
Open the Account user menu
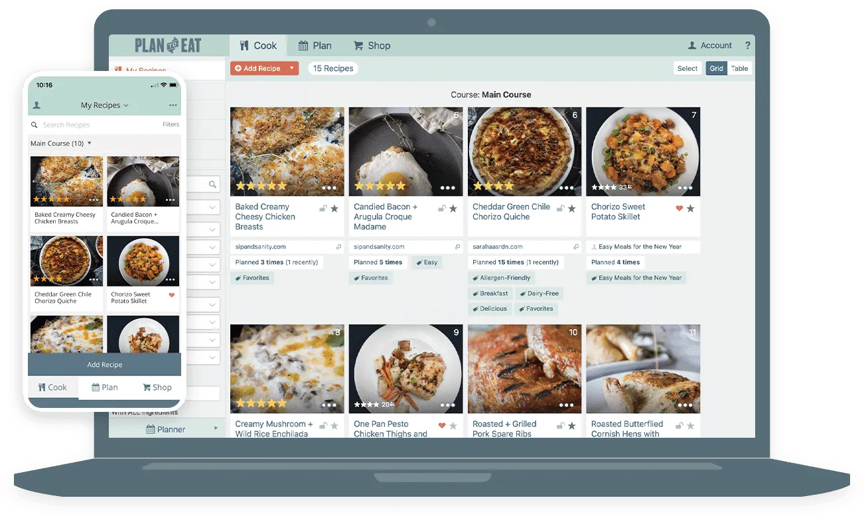click(x=709, y=46)
